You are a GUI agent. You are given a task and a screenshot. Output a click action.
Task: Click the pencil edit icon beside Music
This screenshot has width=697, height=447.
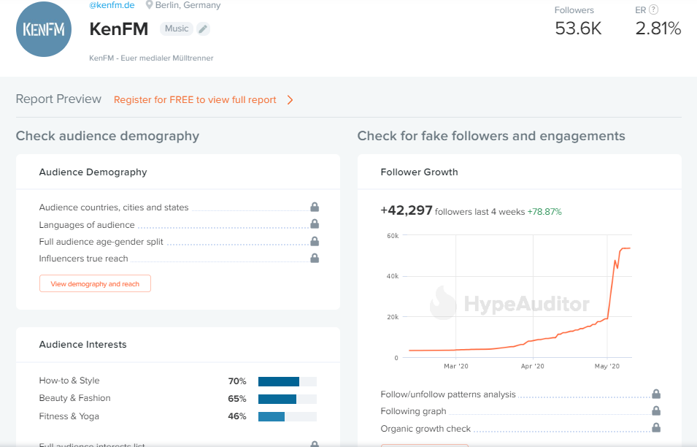click(203, 29)
